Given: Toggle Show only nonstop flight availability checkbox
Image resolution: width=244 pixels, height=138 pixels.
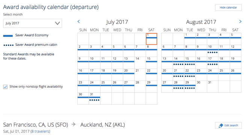Looking at the screenshot, I should tap(5, 87).
